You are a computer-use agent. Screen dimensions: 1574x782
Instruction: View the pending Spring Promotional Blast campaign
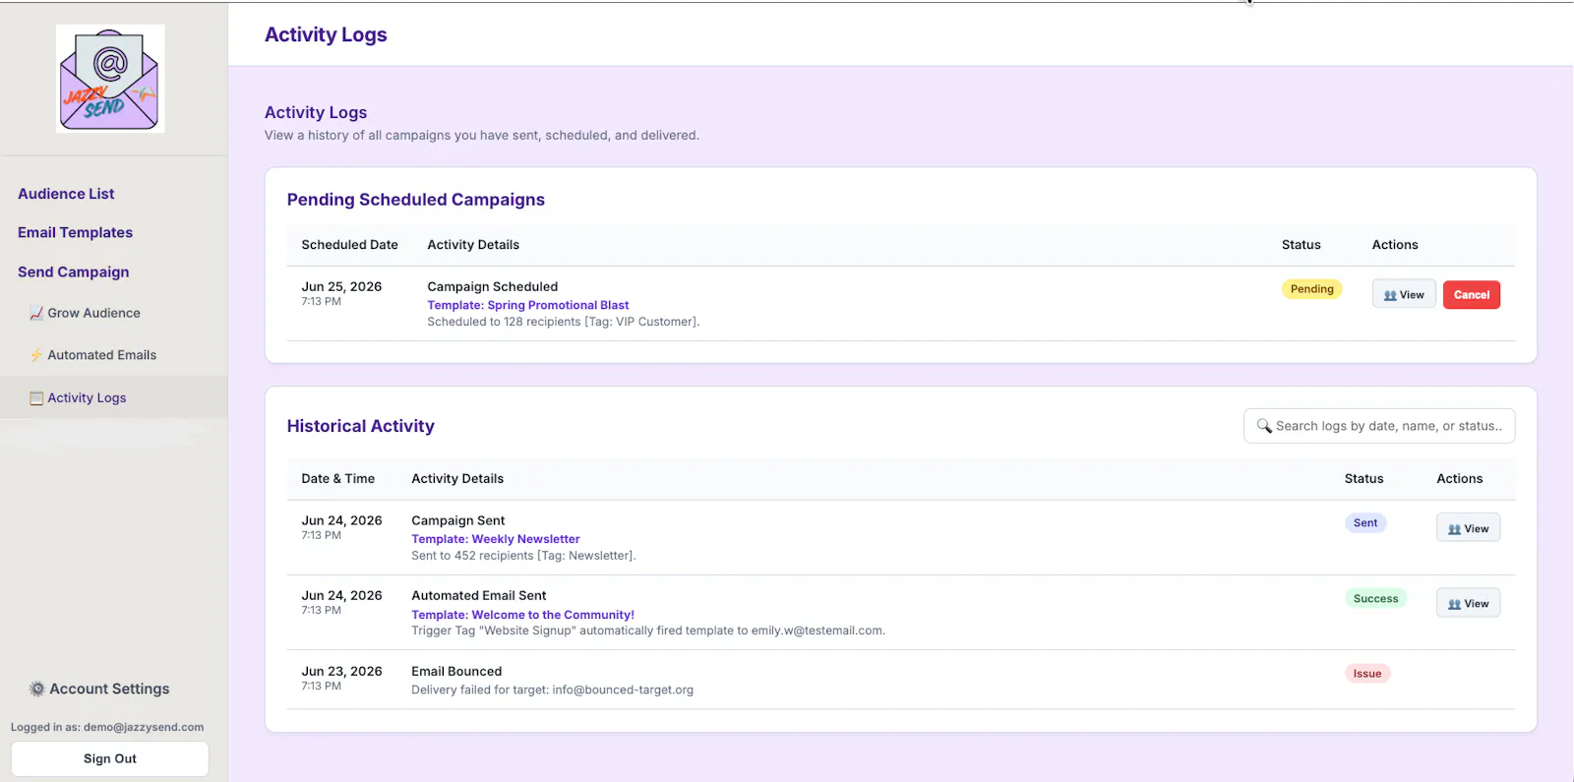[1404, 294]
